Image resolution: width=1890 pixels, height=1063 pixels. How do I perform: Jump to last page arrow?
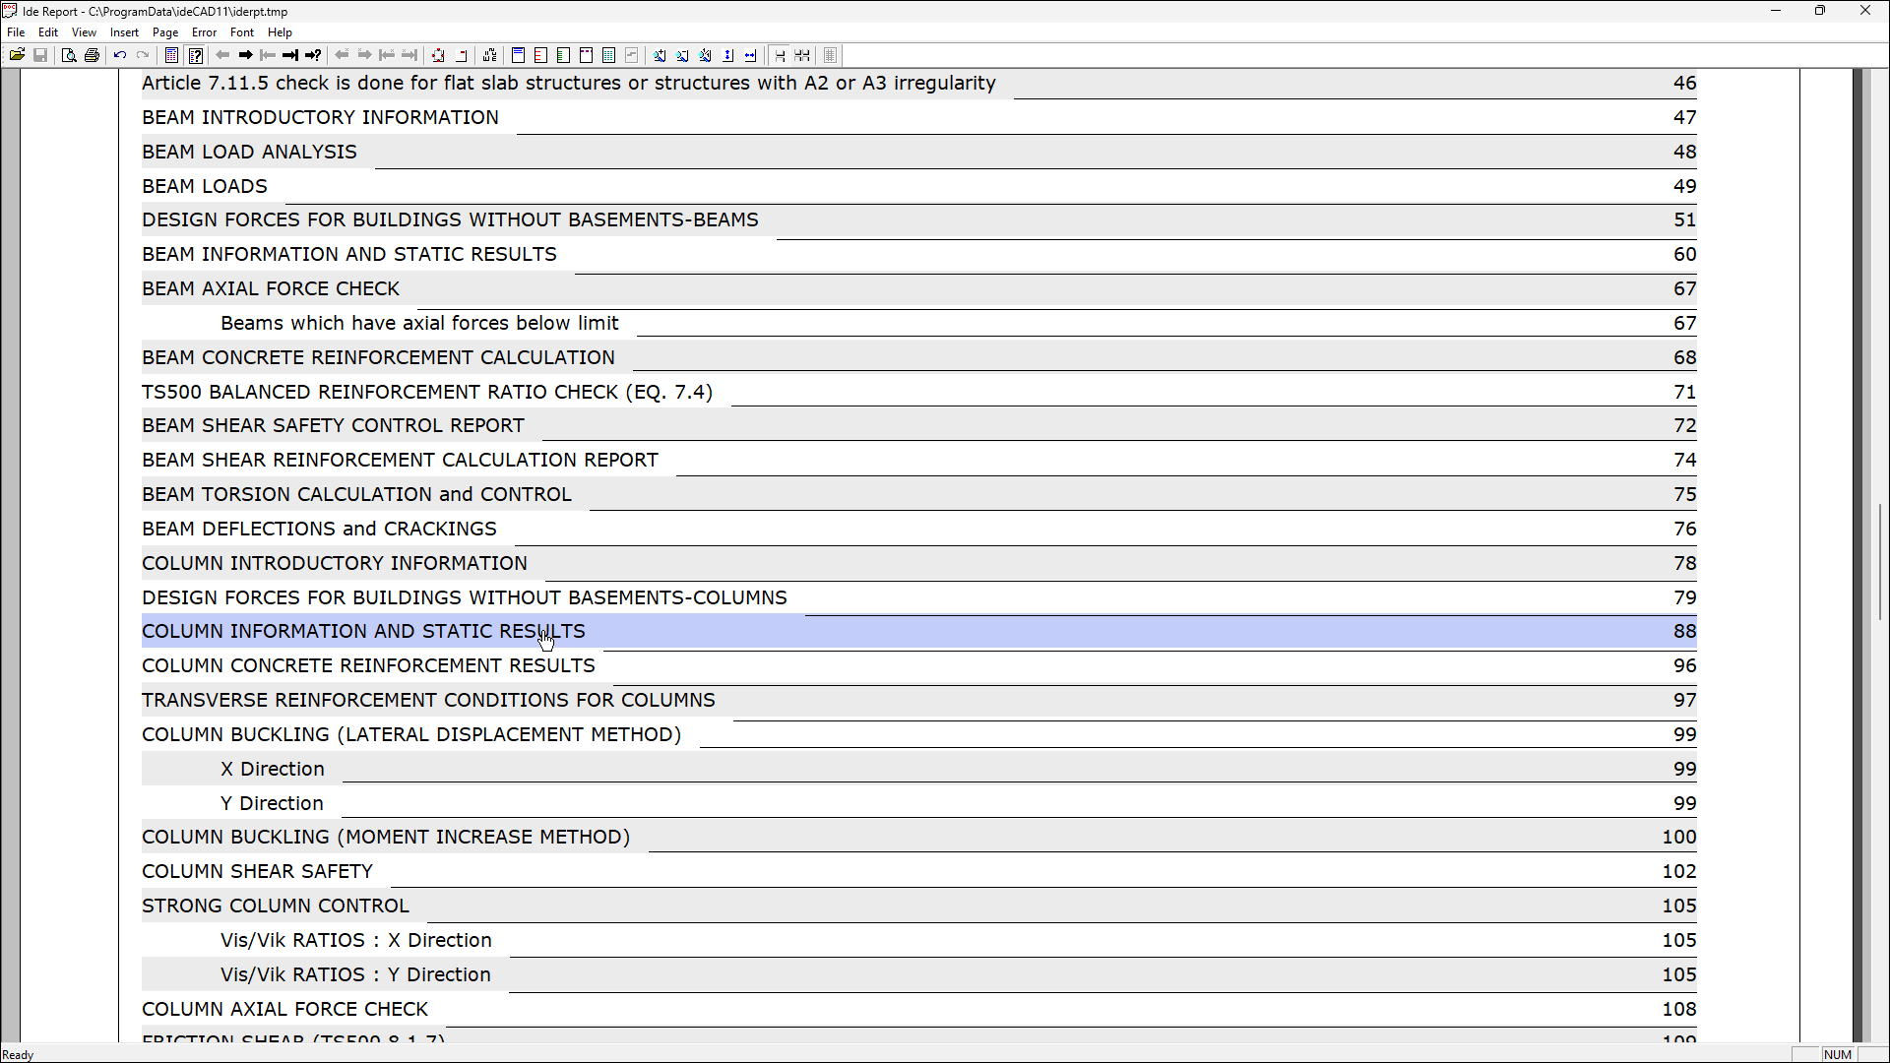point(290,55)
